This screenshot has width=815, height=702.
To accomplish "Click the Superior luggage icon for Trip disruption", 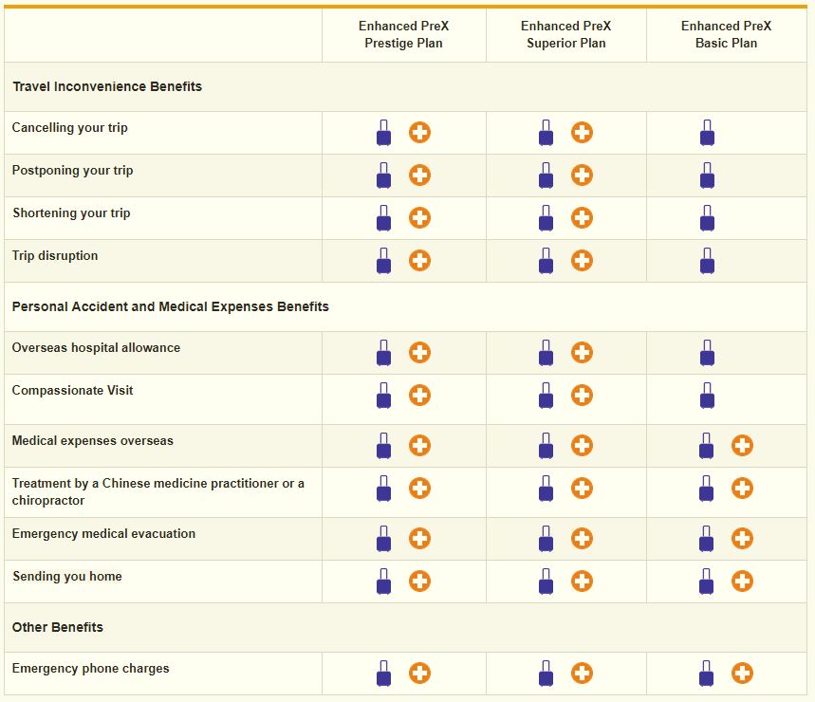I will (x=546, y=261).
